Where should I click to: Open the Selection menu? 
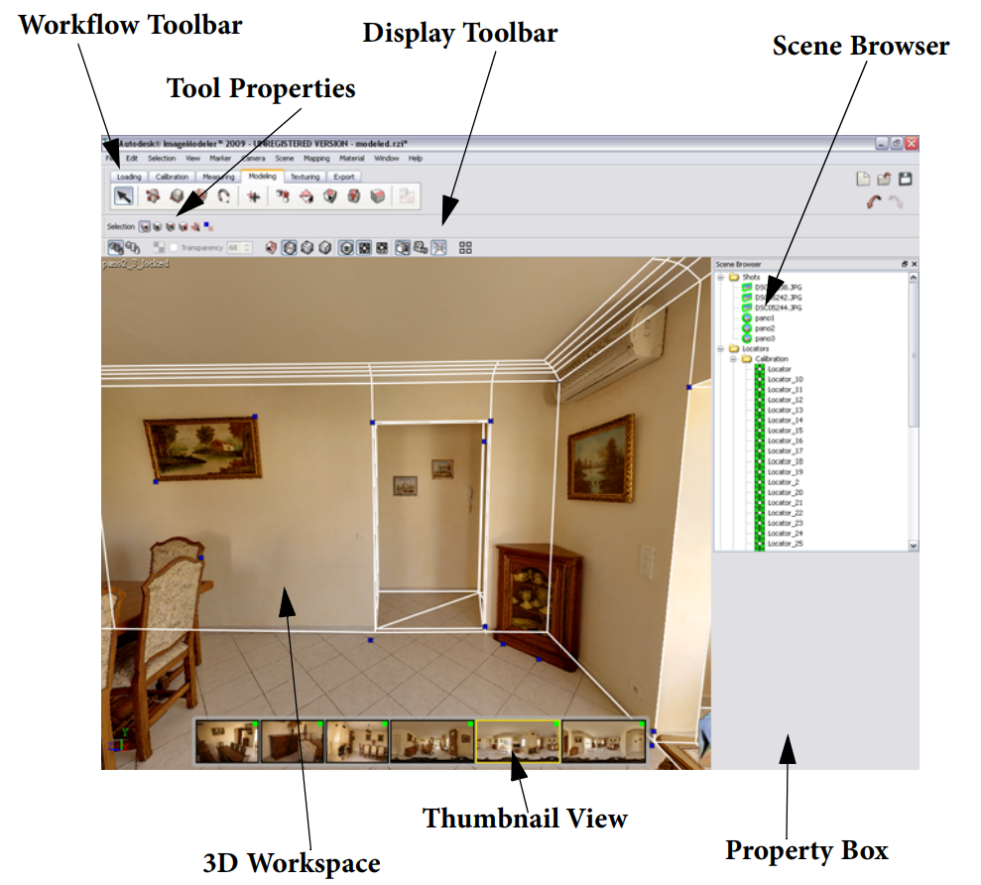(162, 159)
